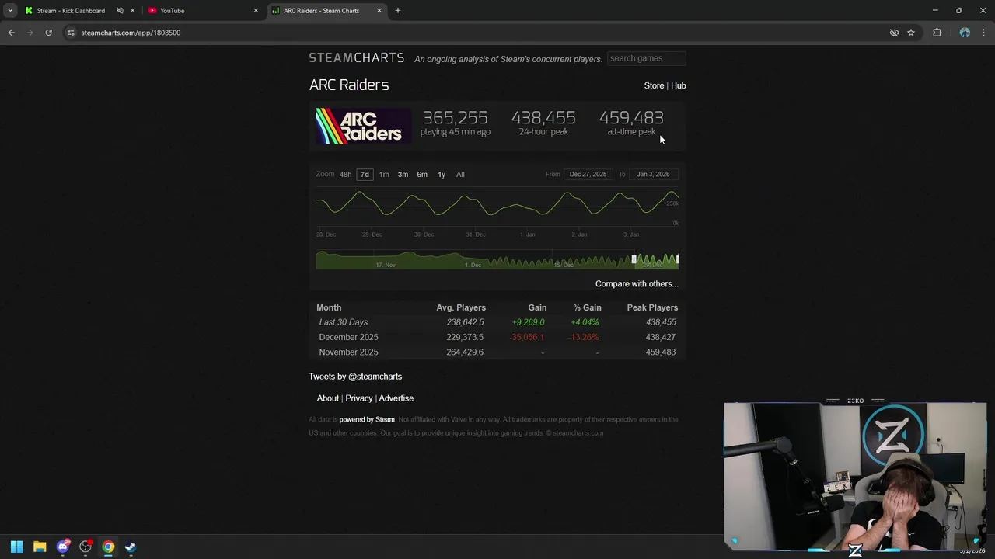The height and width of the screenshot is (559, 995).
Task: Click Compare with others...
Action: (x=637, y=284)
